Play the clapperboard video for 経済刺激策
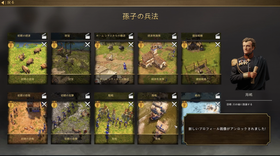This screenshot has height=156, width=280. [174, 36]
